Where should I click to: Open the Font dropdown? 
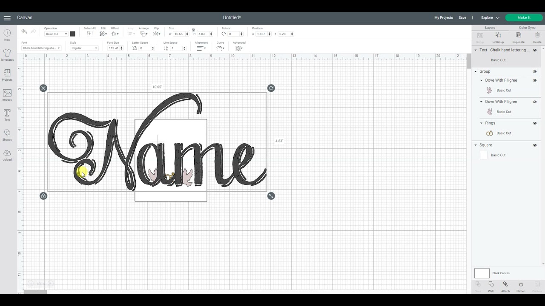[x=41, y=48]
